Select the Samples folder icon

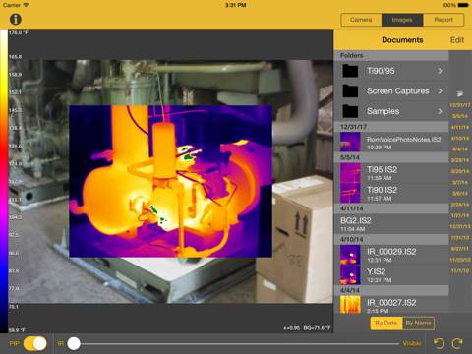[x=350, y=111]
